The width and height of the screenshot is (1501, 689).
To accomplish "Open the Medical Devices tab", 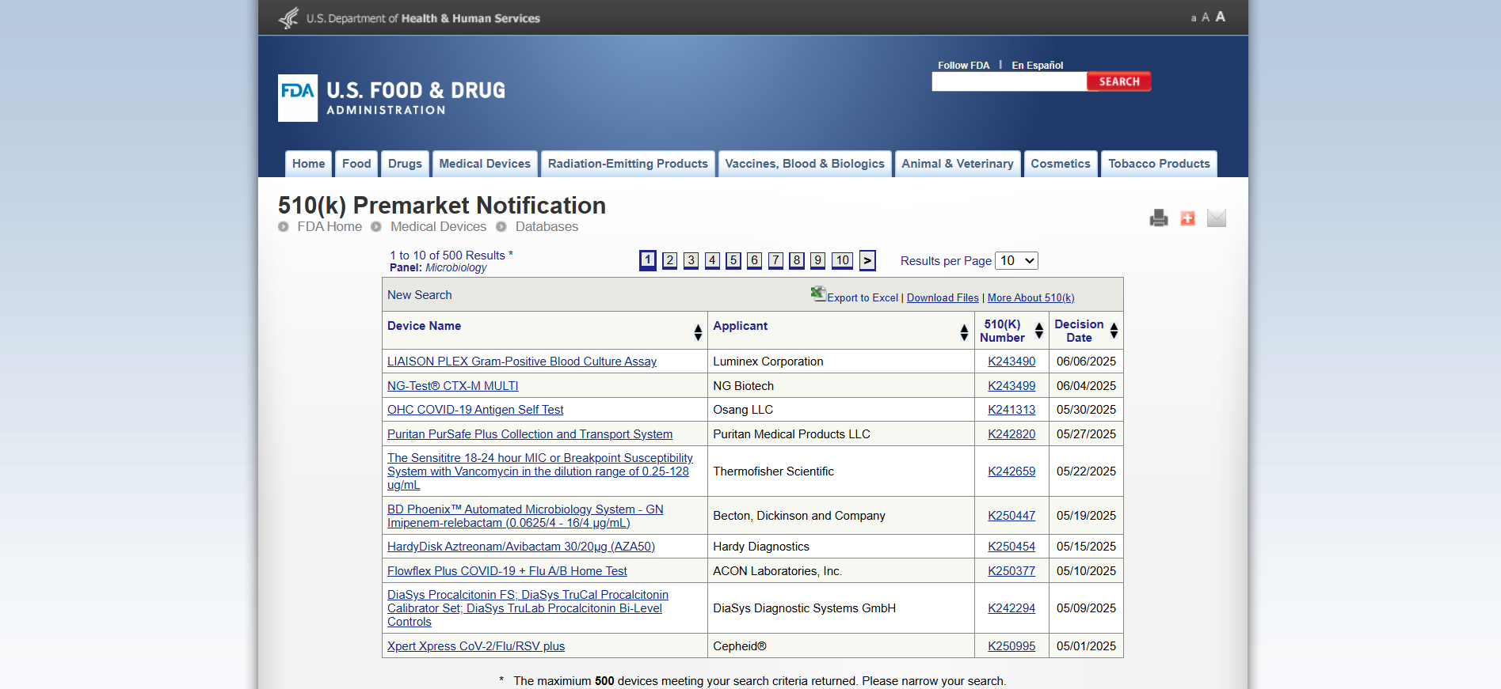I will click(x=485, y=164).
